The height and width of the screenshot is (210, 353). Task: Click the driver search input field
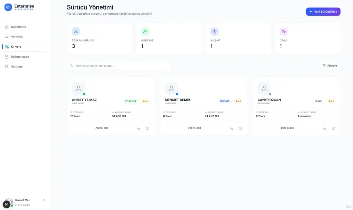point(120,66)
